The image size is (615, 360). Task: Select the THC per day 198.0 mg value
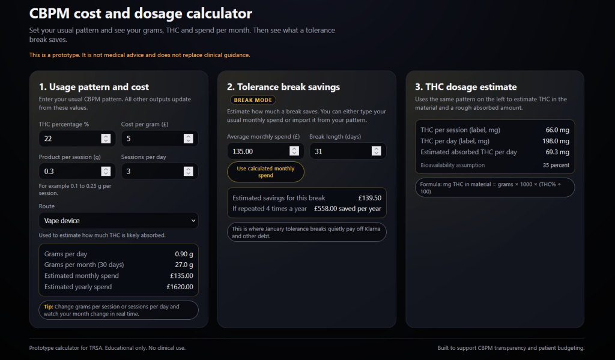(556, 140)
